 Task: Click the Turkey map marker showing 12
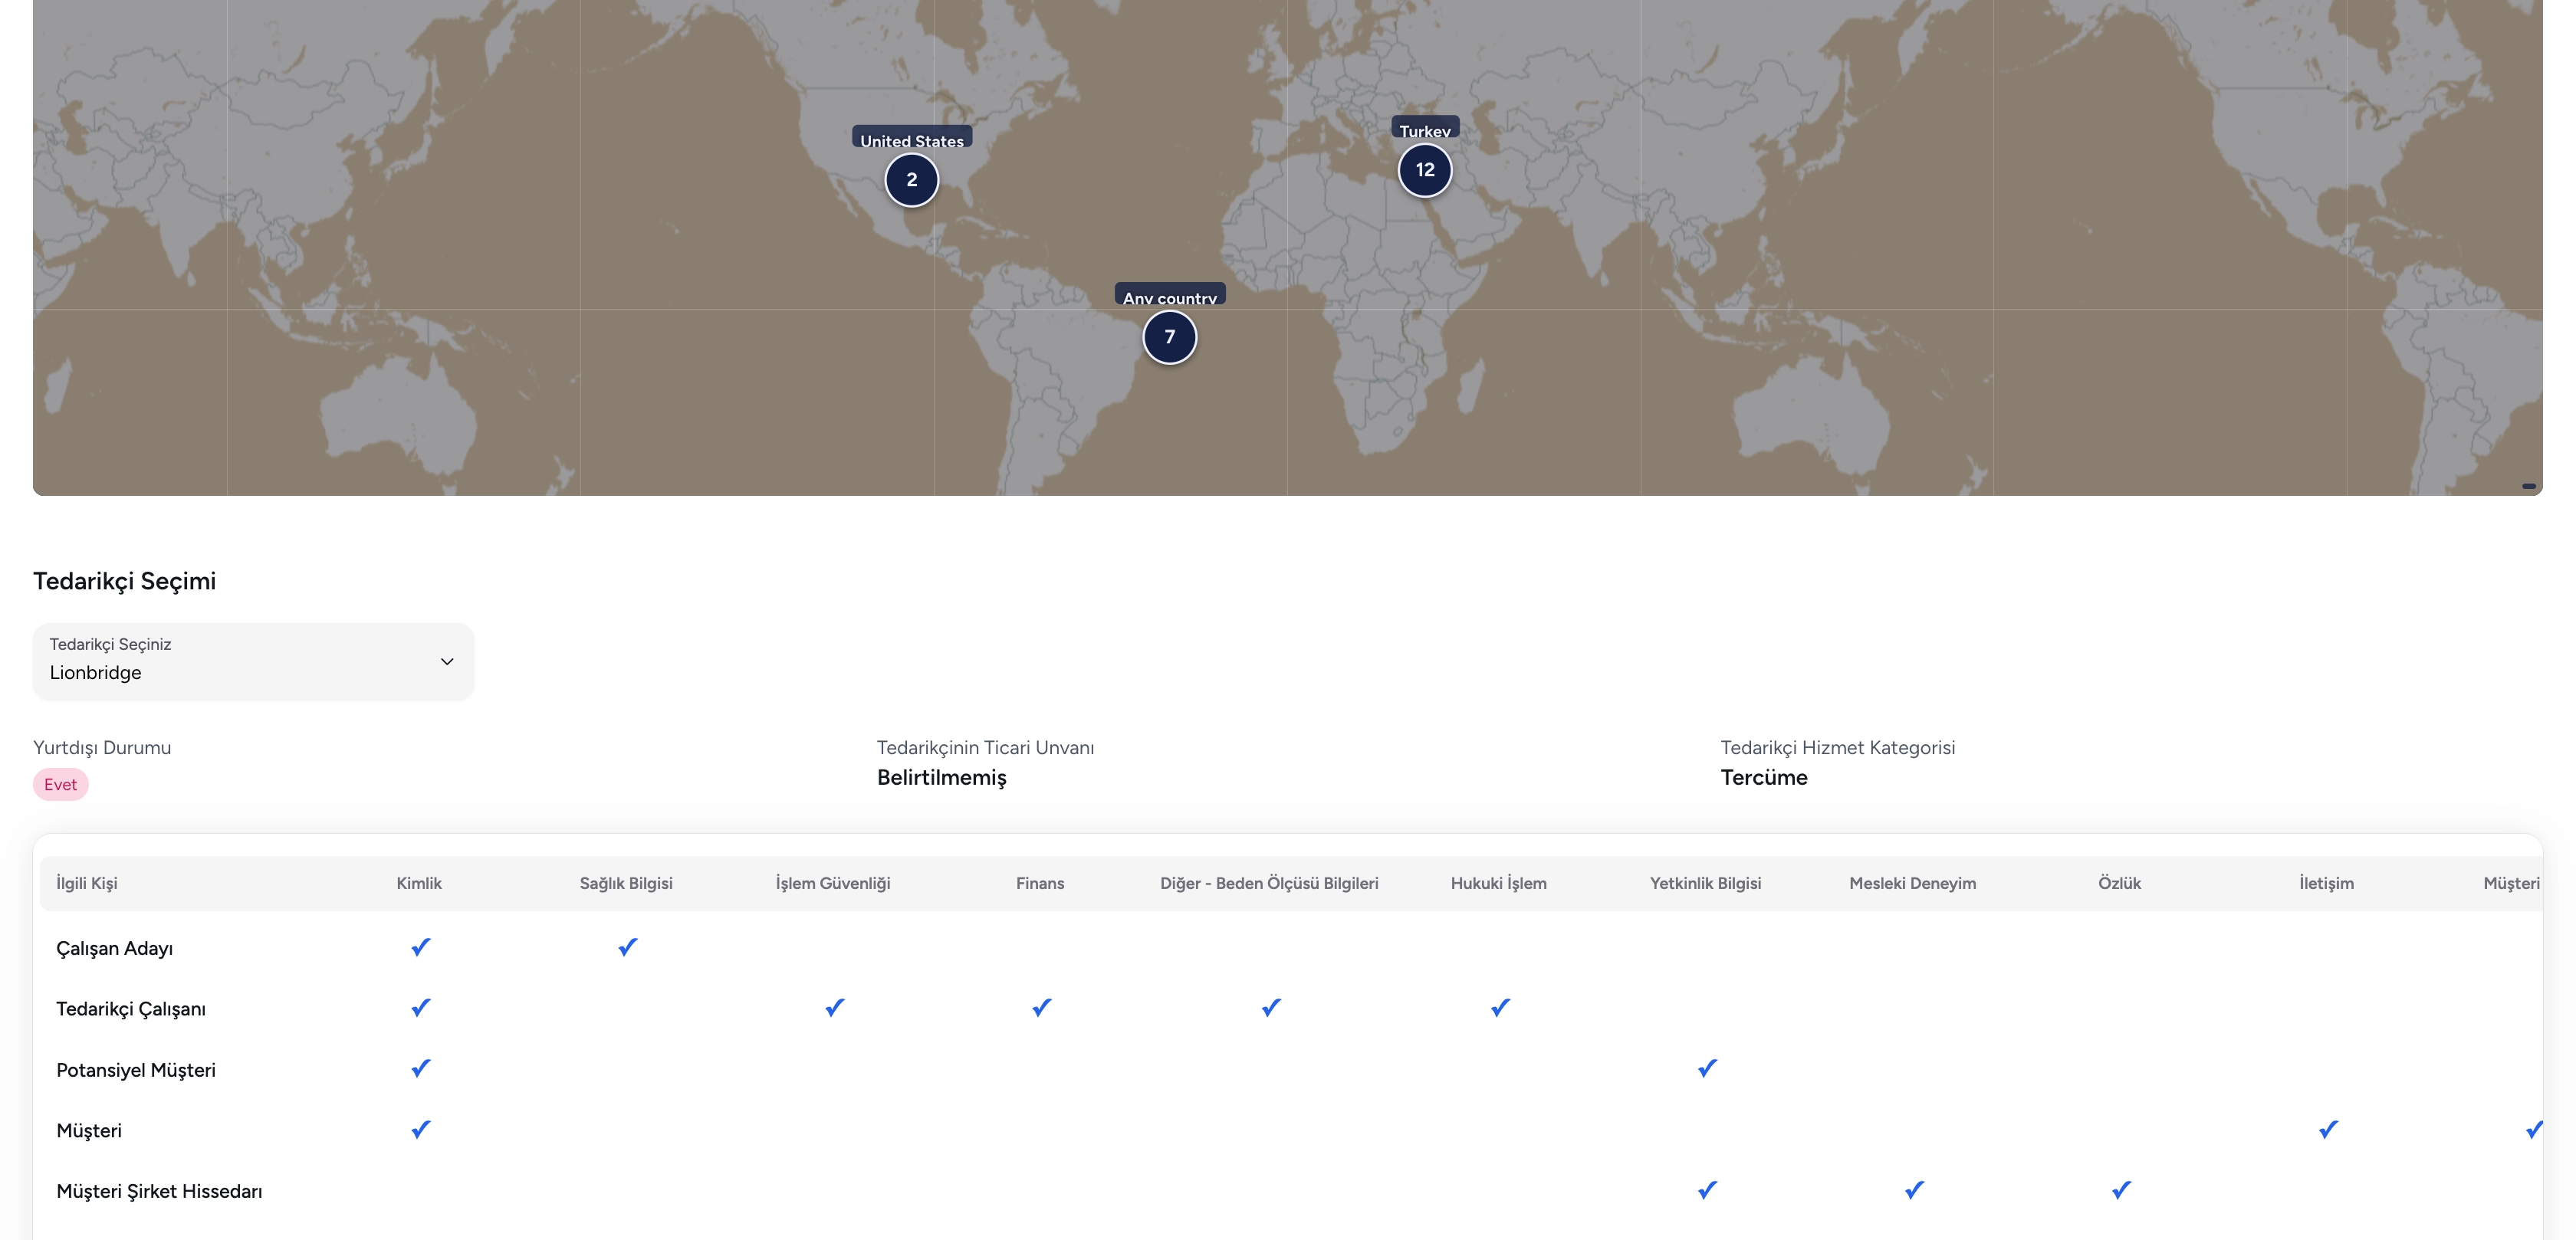click(x=1424, y=170)
